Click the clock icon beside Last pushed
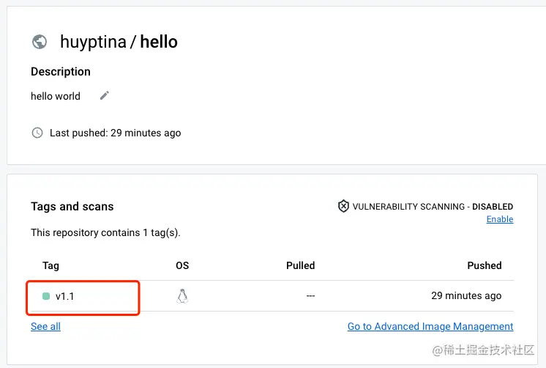The width and height of the screenshot is (546, 368). coord(37,133)
